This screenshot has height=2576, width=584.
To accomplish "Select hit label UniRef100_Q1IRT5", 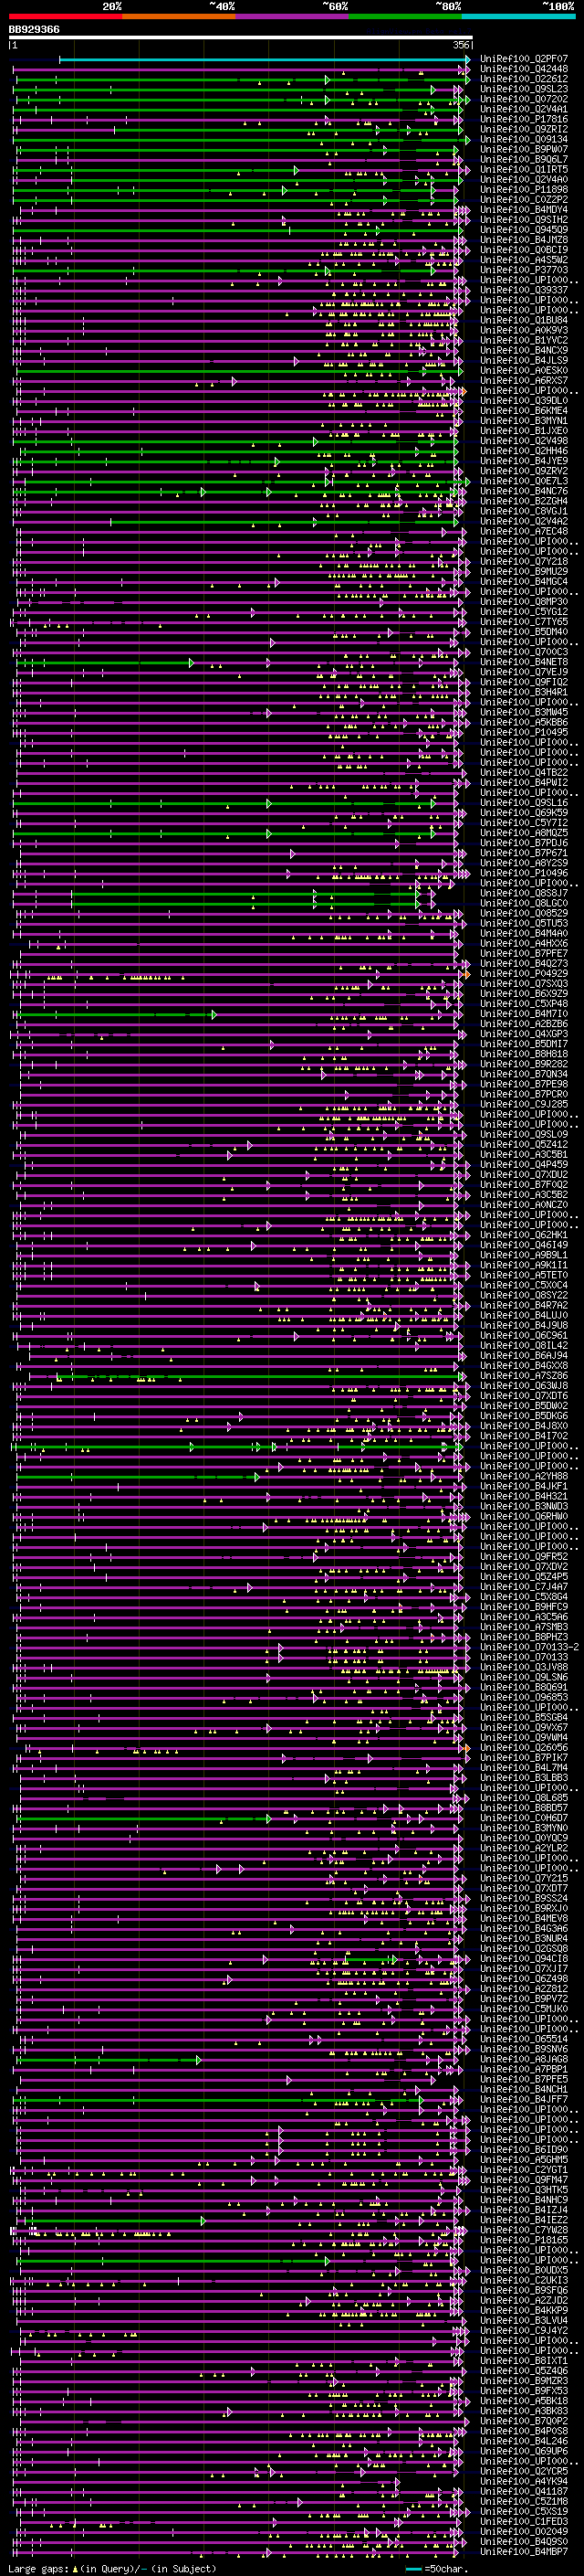I will point(524,169).
